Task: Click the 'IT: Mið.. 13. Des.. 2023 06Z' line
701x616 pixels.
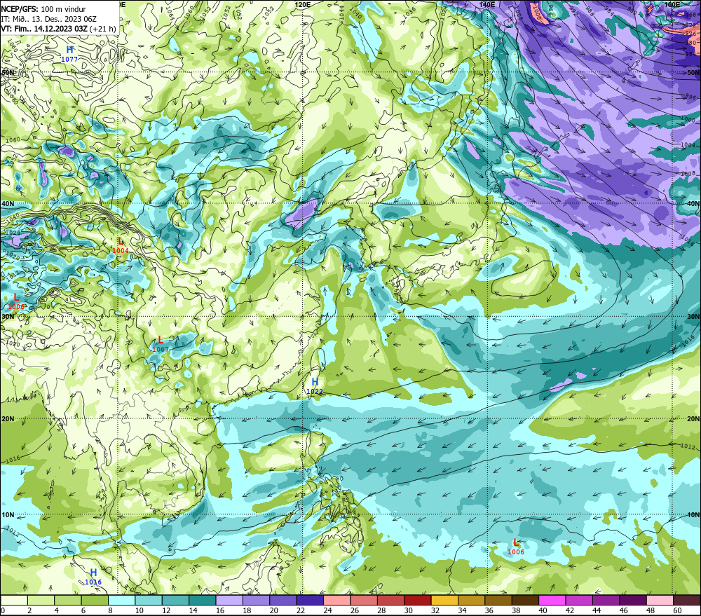Action: 49,19
